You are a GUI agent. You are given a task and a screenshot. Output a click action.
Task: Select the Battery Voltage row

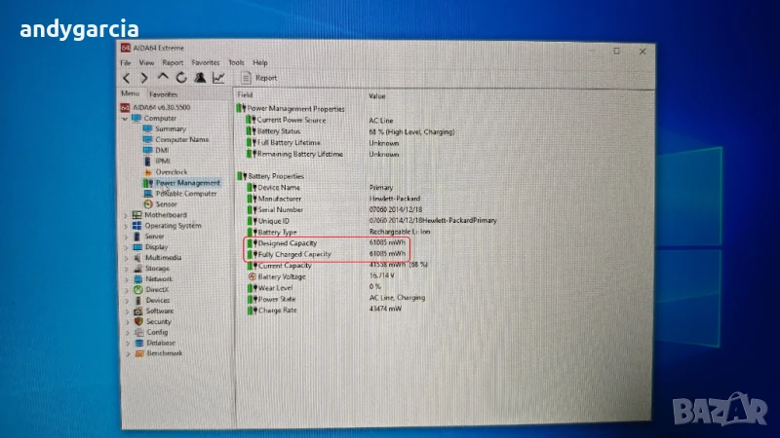click(282, 276)
